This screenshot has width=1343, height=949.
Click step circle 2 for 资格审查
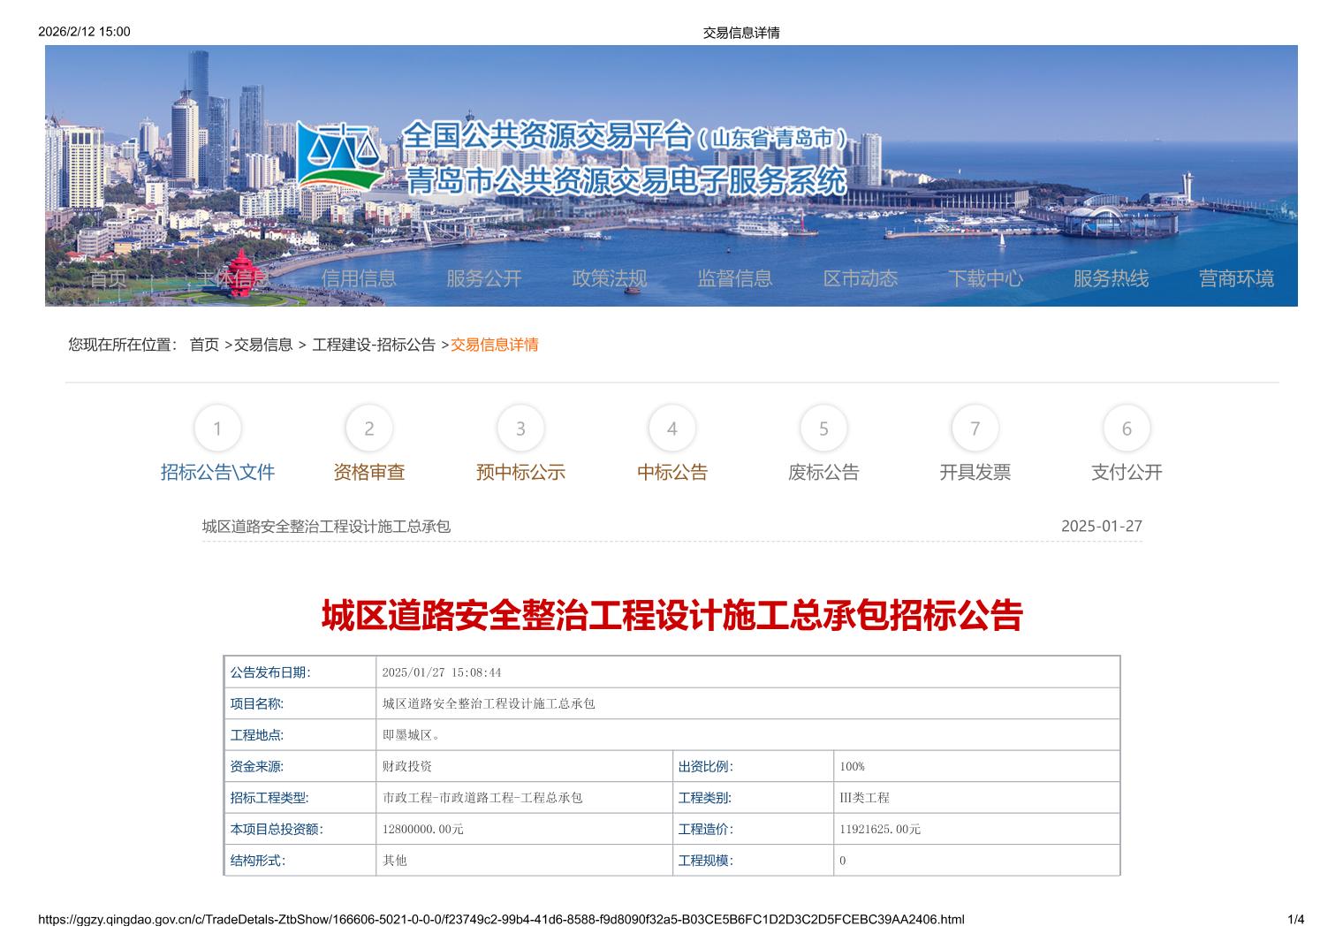tap(369, 429)
